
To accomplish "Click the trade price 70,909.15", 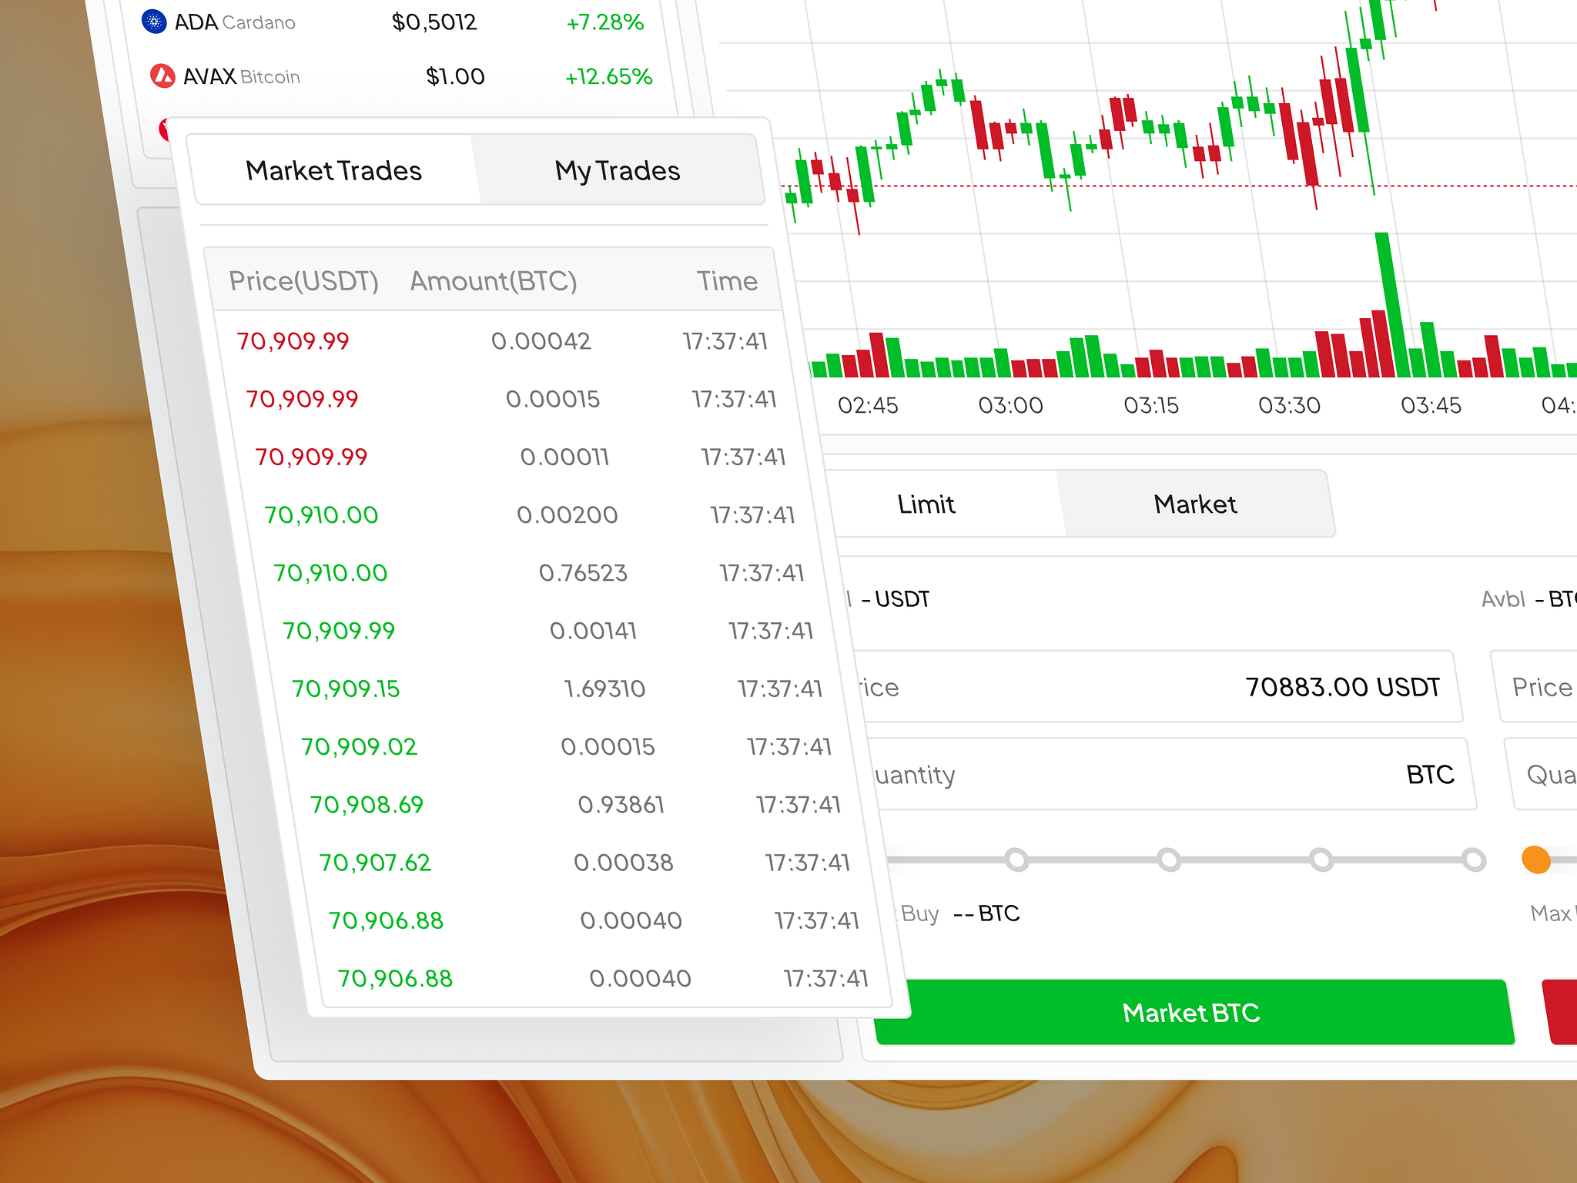I will click(346, 689).
